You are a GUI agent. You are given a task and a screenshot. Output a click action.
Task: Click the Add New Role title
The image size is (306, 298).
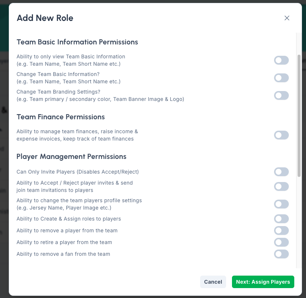click(x=45, y=18)
